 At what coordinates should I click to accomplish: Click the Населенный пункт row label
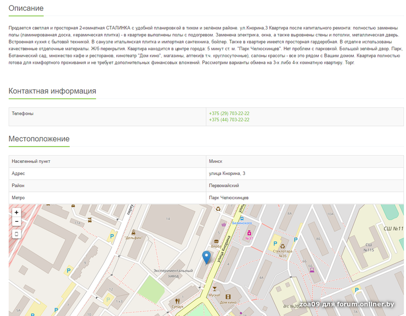[31, 161]
